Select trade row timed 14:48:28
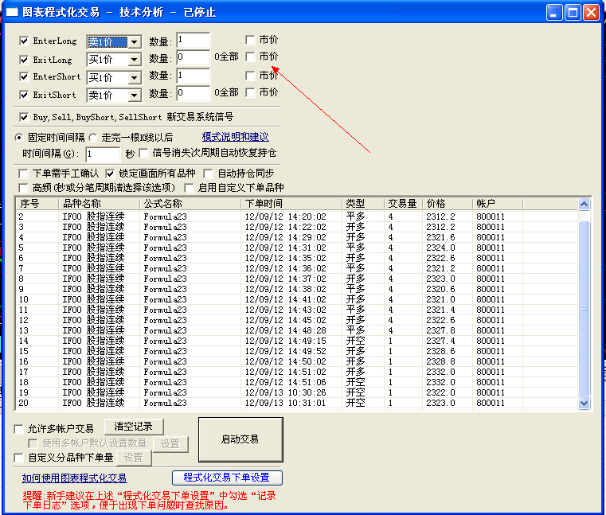 pyautogui.click(x=297, y=330)
